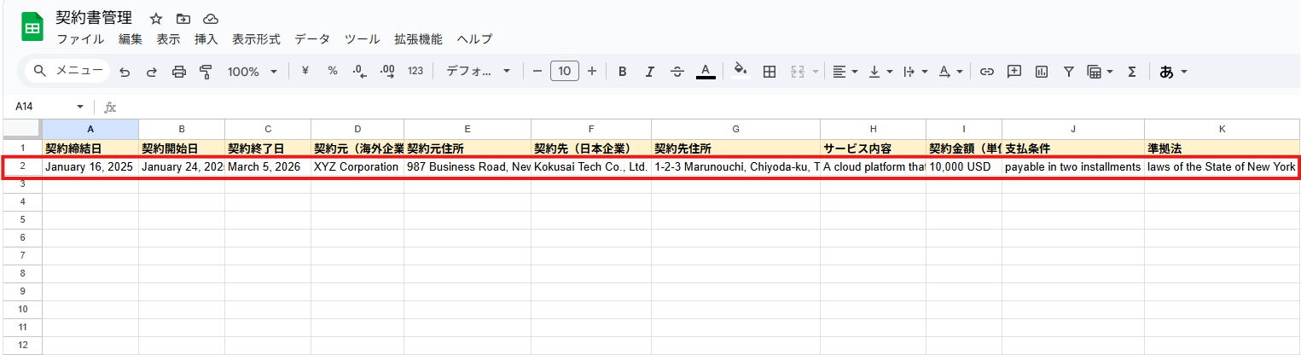The width and height of the screenshot is (1301, 355).
Task: Select the 準拠法 header cell
Action: pos(1222,148)
